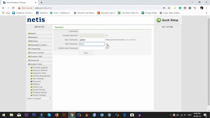Click the netis logo

tap(36, 20)
